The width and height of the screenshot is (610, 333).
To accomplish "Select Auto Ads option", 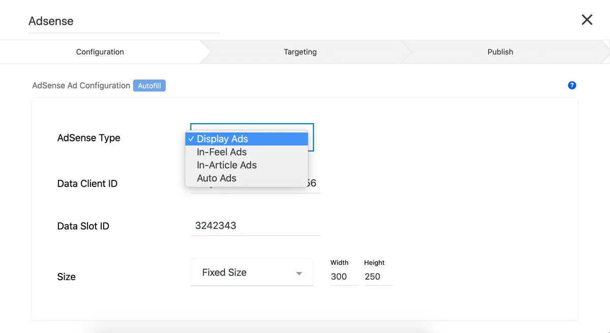I will click(247, 178).
